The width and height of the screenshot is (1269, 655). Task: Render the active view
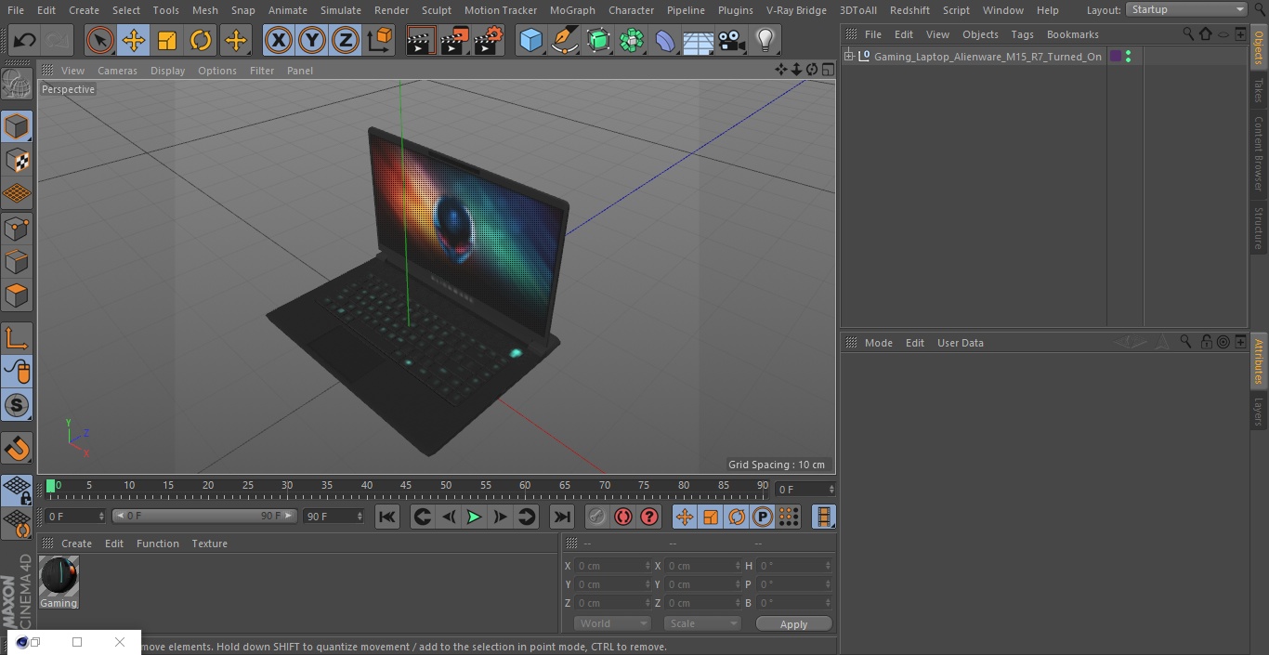tap(421, 40)
